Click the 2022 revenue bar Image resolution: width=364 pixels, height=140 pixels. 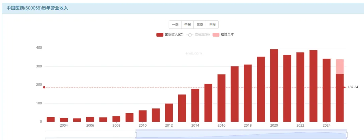point(300,87)
